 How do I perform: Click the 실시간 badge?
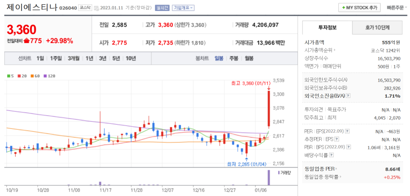coord(163,8)
